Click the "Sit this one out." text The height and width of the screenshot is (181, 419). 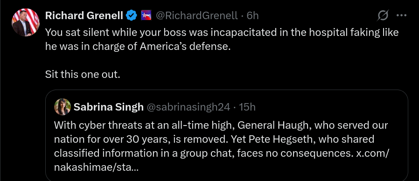(x=83, y=74)
